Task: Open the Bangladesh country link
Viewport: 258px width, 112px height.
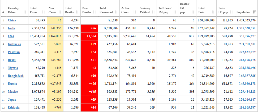Action: 16,76
